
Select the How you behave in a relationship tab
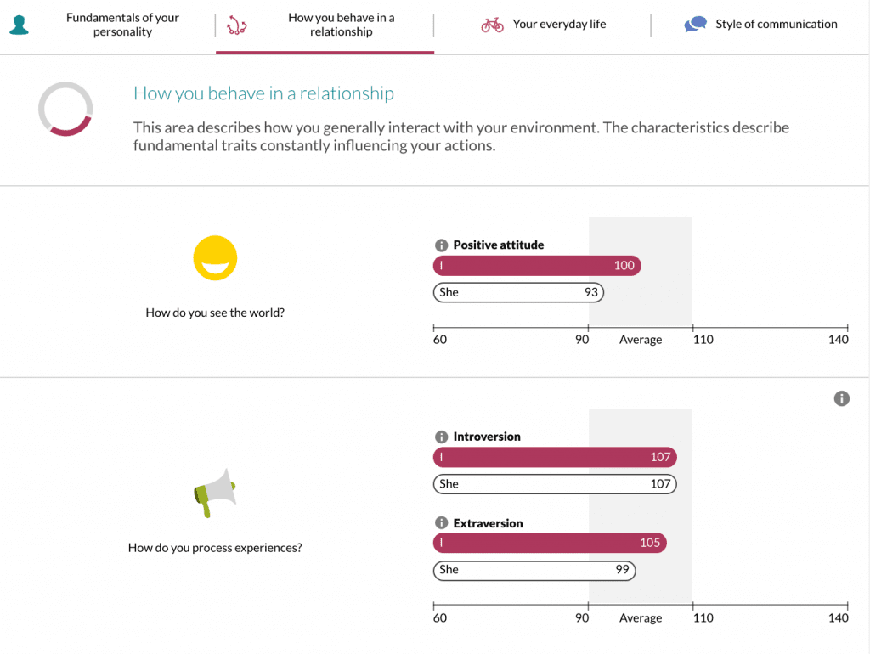coord(341,25)
